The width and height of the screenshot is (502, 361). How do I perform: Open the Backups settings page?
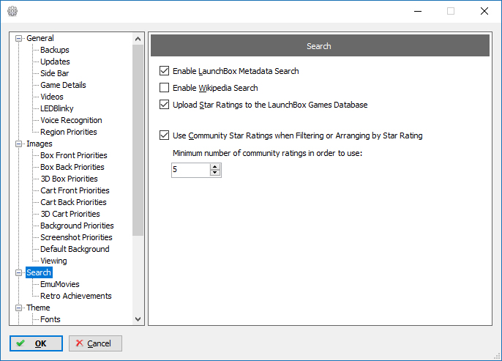click(x=55, y=50)
